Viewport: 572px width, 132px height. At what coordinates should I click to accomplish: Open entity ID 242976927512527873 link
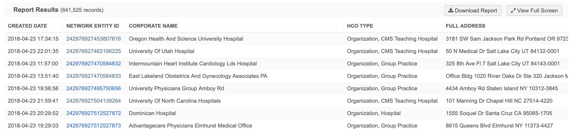coord(93,126)
